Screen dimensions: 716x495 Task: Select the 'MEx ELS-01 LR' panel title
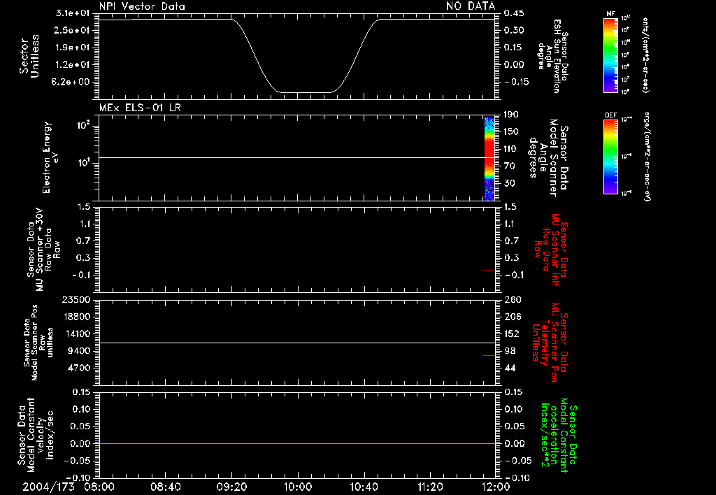point(140,108)
